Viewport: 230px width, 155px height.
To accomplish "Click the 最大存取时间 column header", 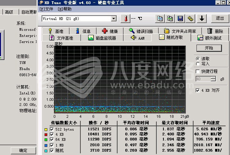I will click(175, 123).
